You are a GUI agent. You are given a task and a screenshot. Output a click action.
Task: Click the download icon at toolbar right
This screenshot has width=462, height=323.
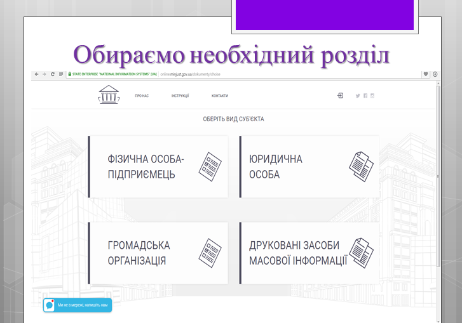(435, 74)
